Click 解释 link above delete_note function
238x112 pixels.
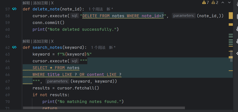tap(26, 3)
